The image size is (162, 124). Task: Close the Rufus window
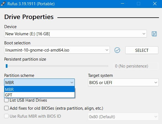click(155, 4)
